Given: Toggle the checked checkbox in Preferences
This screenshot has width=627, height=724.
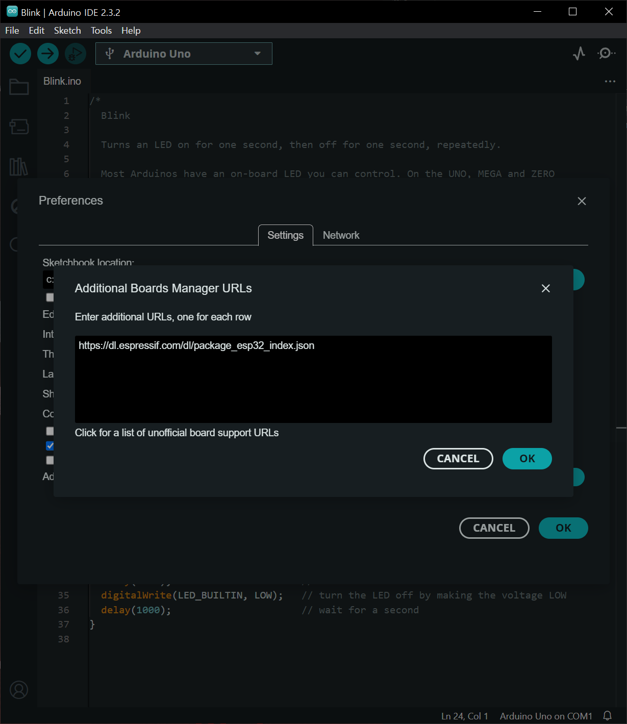Looking at the screenshot, I should pyautogui.click(x=50, y=445).
